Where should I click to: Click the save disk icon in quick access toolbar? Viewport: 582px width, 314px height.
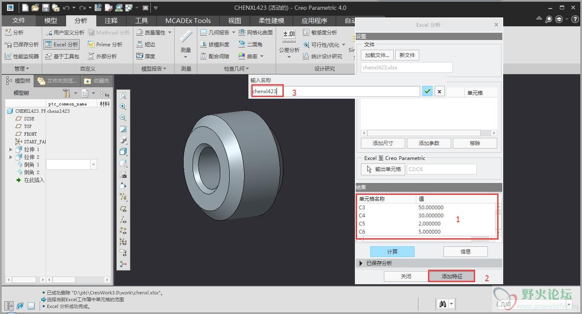tap(46, 8)
